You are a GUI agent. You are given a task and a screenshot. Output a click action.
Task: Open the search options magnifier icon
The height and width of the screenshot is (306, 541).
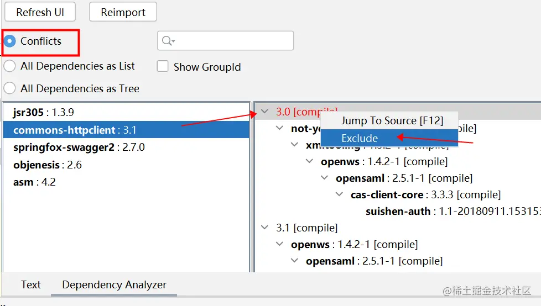click(x=168, y=41)
